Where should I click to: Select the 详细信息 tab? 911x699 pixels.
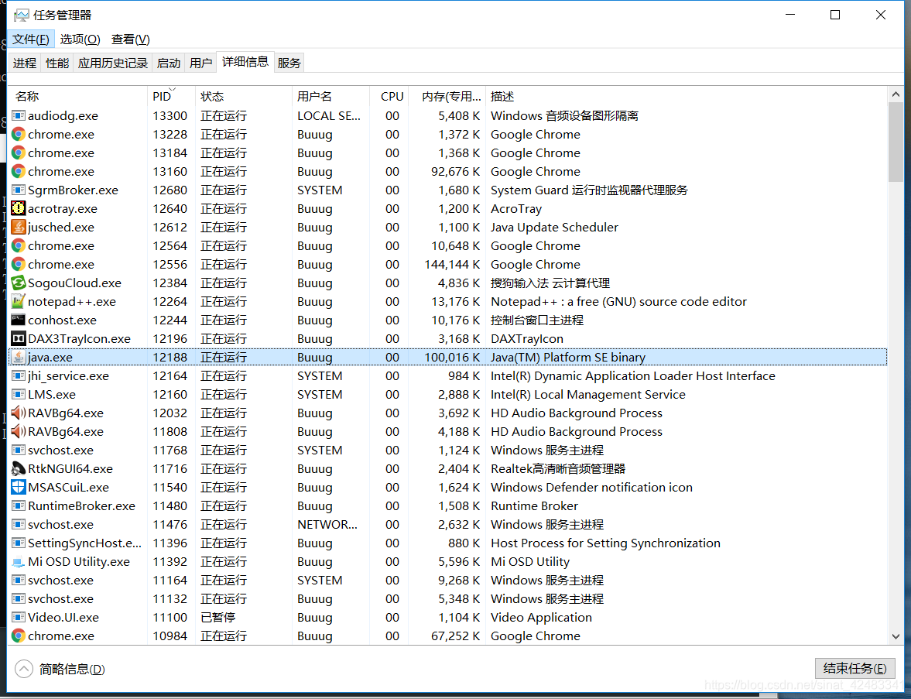pos(245,62)
